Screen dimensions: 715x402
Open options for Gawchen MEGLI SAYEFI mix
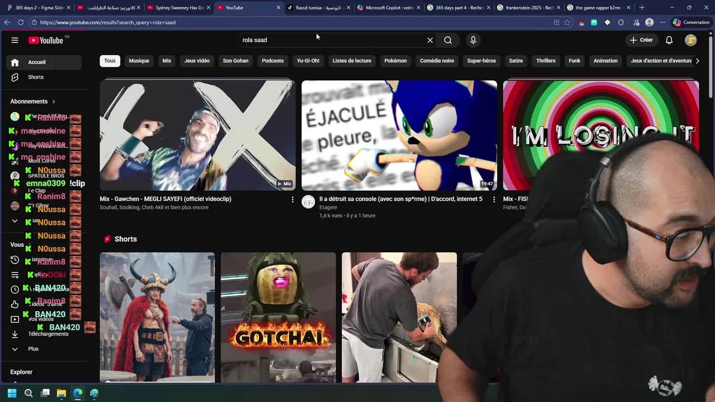pyautogui.click(x=292, y=199)
